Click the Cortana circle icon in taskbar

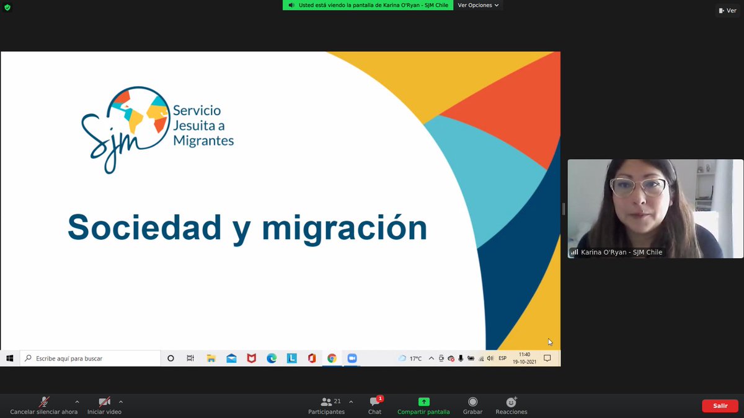[x=171, y=358]
